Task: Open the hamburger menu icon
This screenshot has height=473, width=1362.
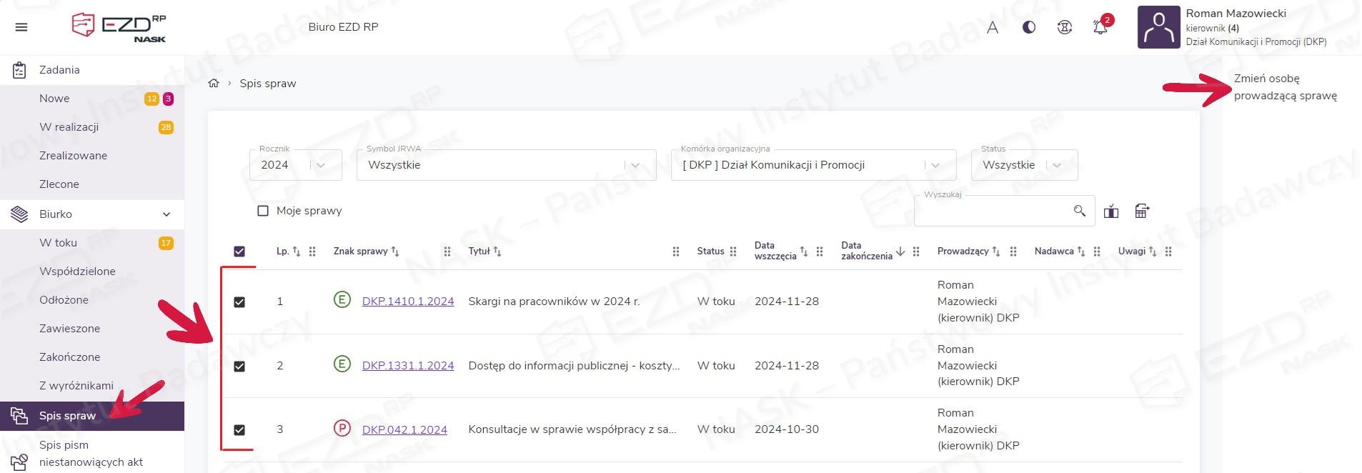Action: coord(21,27)
